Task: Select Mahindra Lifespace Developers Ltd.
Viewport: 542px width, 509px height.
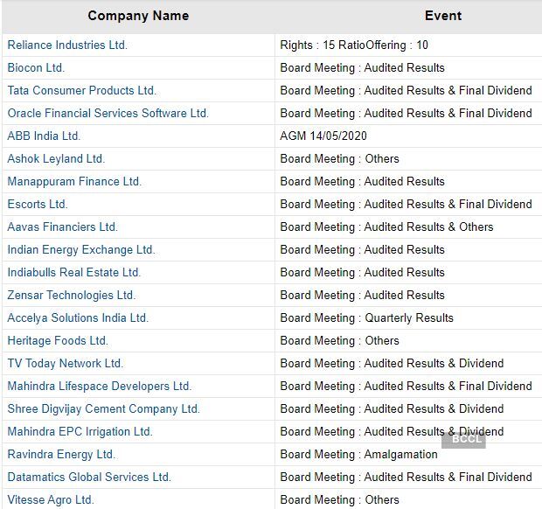Action: point(100,387)
